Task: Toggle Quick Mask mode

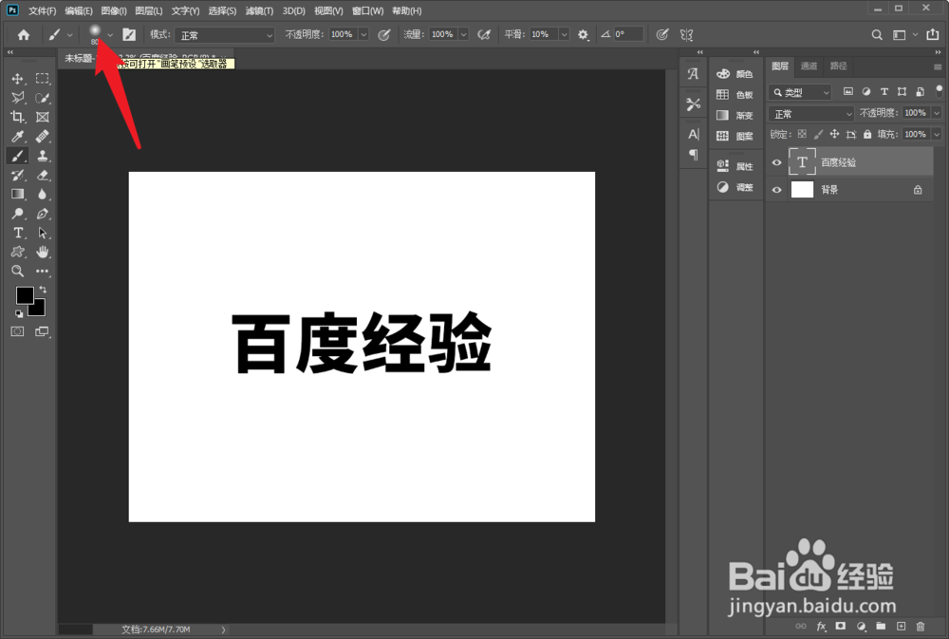Action: (x=17, y=331)
